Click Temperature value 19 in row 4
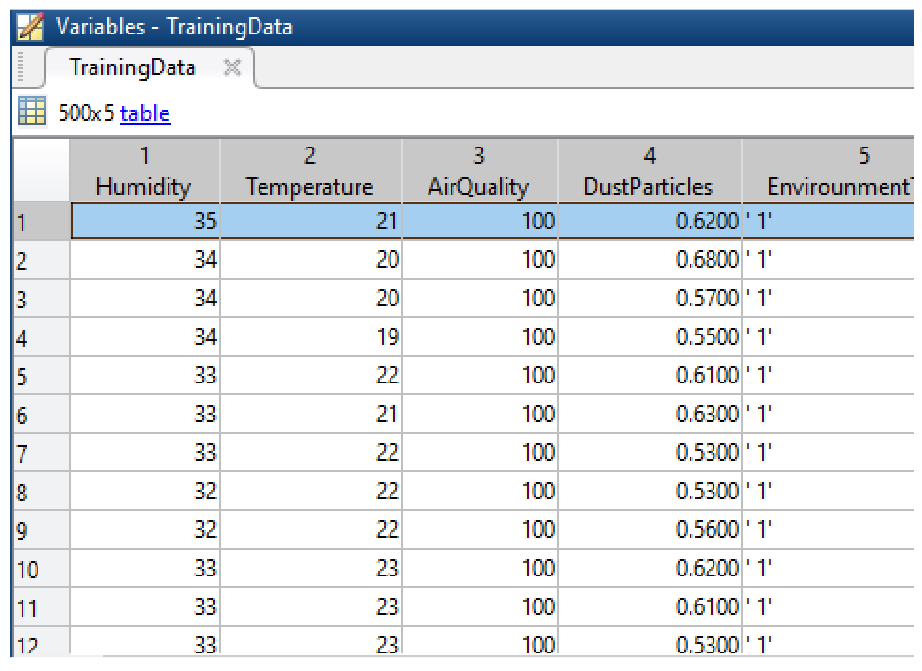This screenshot has height=671, width=922. click(x=310, y=337)
